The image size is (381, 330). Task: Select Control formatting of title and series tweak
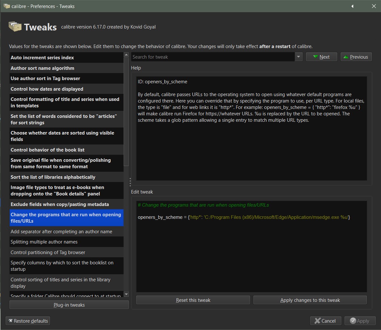[x=66, y=102]
